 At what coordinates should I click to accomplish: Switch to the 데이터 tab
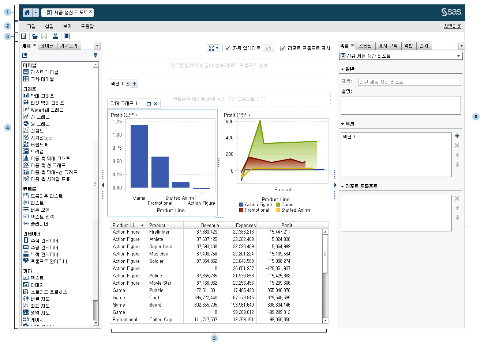[47, 46]
